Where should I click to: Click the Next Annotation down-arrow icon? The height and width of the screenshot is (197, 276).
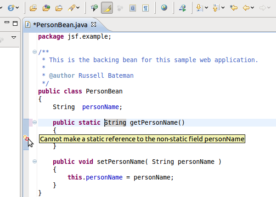coord(199,8)
